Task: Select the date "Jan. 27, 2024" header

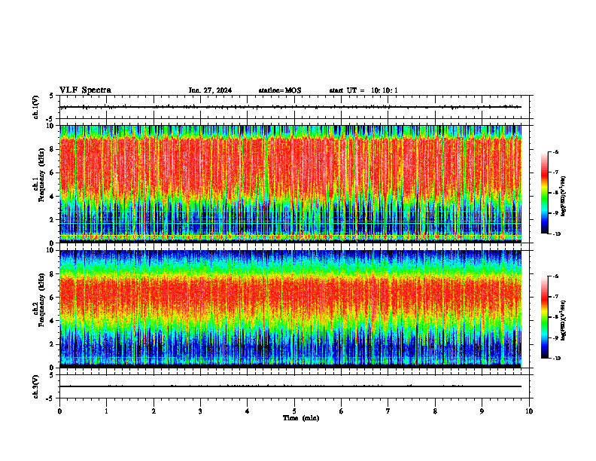Action: (210, 90)
